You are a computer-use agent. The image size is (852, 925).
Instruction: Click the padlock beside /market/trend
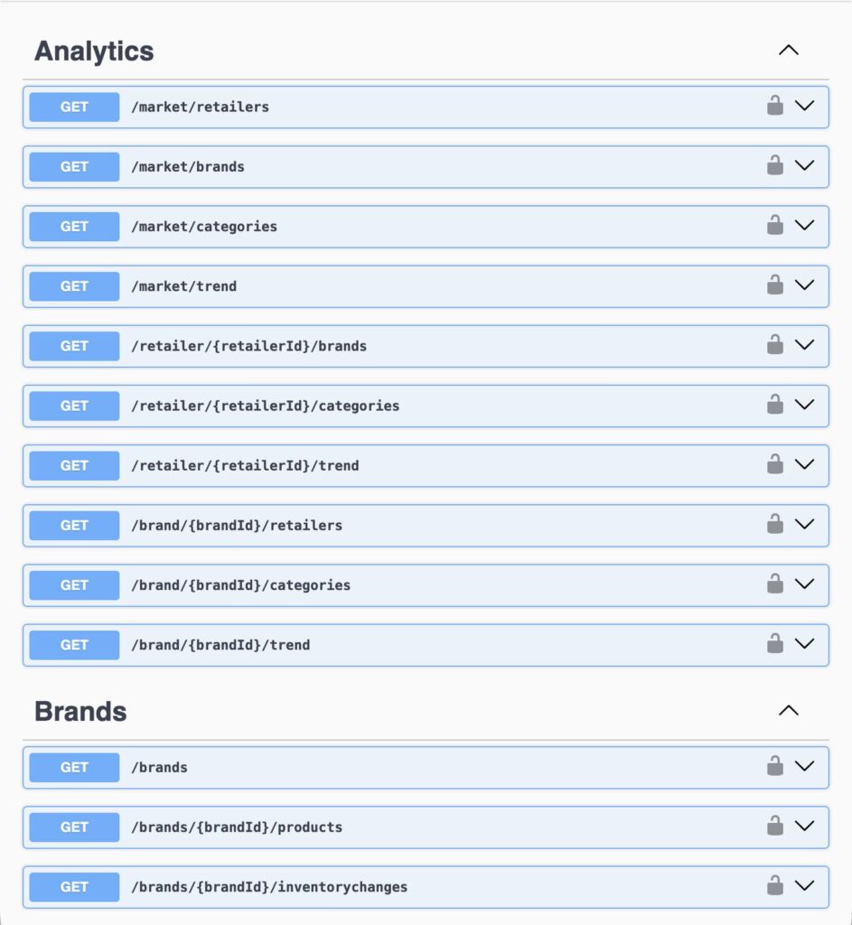(x=774, y=285)
